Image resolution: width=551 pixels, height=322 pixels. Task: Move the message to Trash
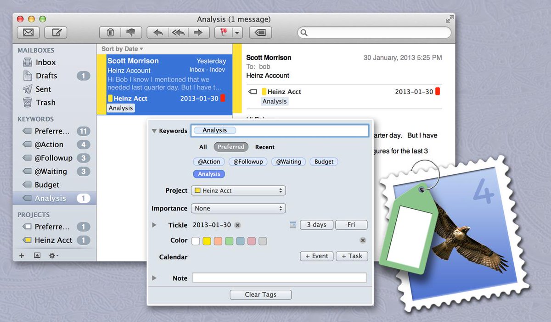110,32
